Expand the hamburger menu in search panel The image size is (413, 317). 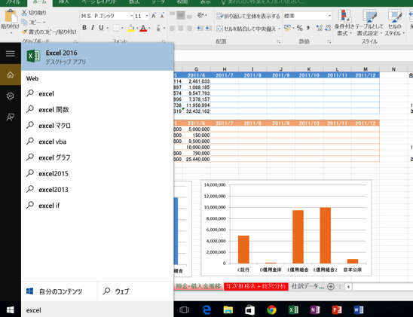[x=11, y=53]
